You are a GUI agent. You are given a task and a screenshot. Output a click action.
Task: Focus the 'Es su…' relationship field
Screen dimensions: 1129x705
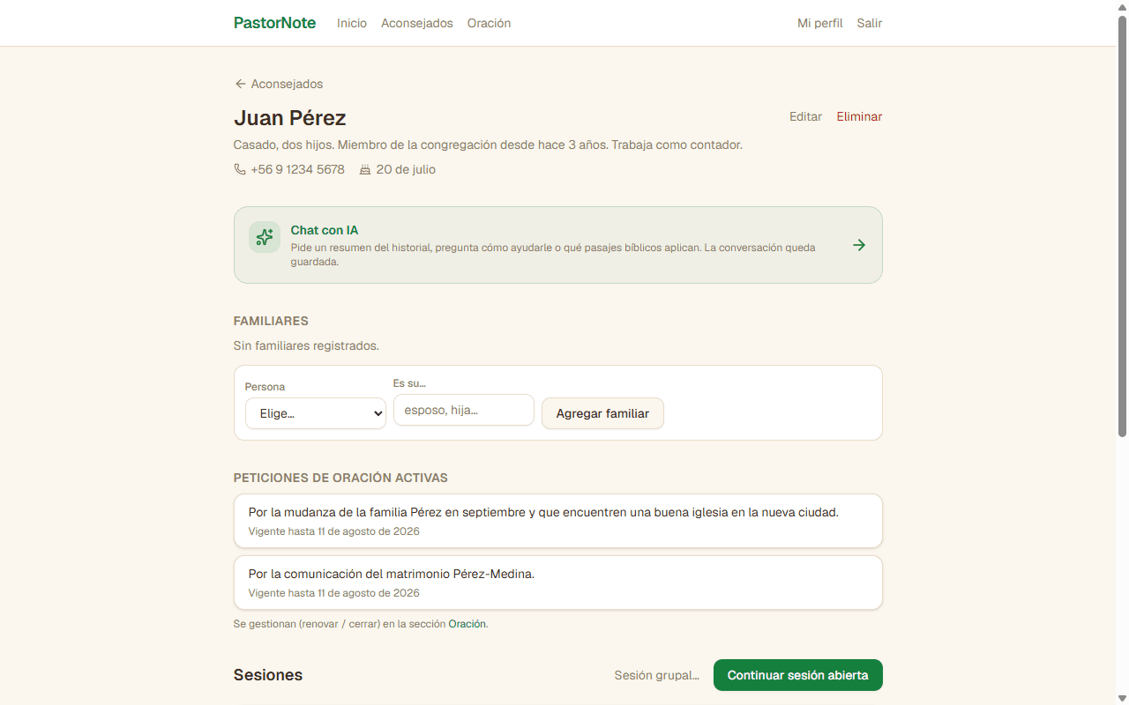tap(464, 410)
